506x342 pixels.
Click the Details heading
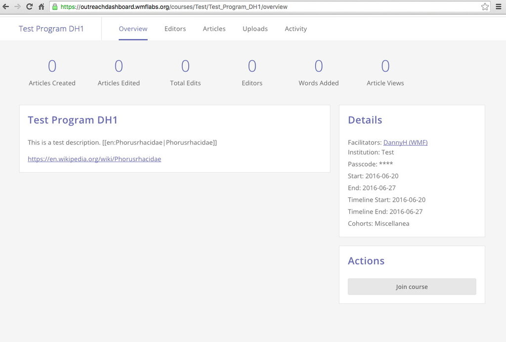tap(365, 120)
